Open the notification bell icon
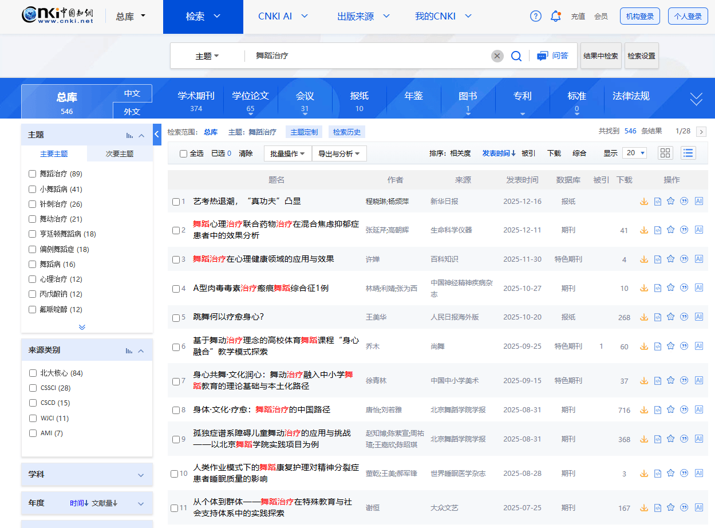 555,16
